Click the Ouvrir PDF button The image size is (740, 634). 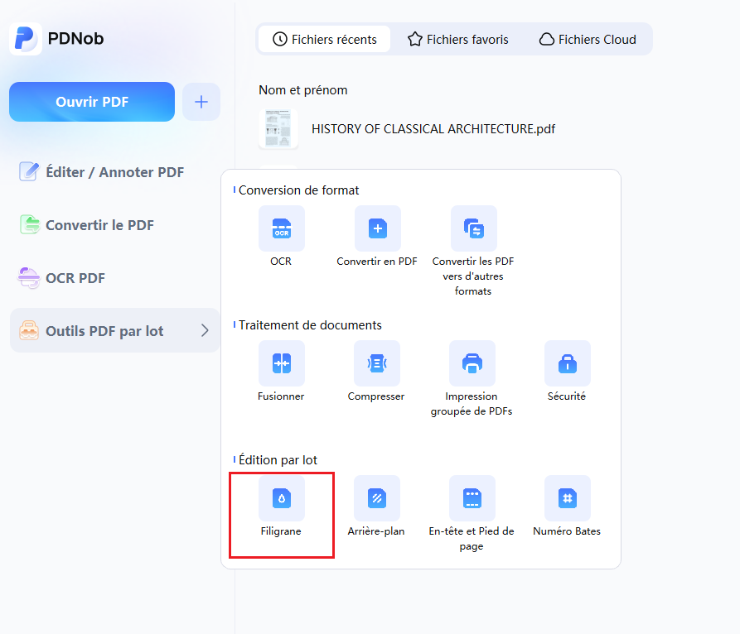point(92,102)
